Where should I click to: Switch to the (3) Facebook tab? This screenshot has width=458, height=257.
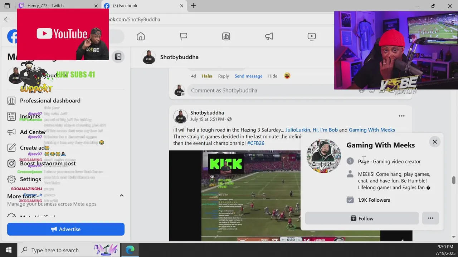pyautogui.click(x=143, y=6)
